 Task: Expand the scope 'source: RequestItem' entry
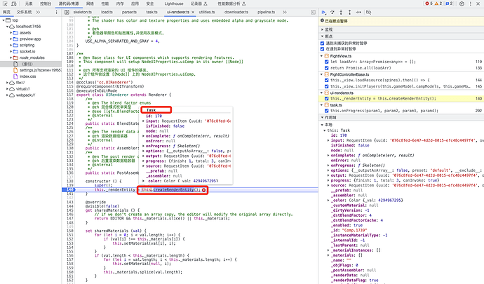[x=328, y=185]
